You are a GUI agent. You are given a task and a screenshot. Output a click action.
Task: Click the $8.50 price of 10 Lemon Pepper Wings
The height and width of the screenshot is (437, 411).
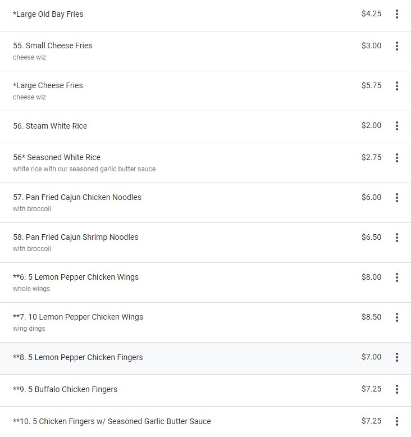click(x=371, y=317)
